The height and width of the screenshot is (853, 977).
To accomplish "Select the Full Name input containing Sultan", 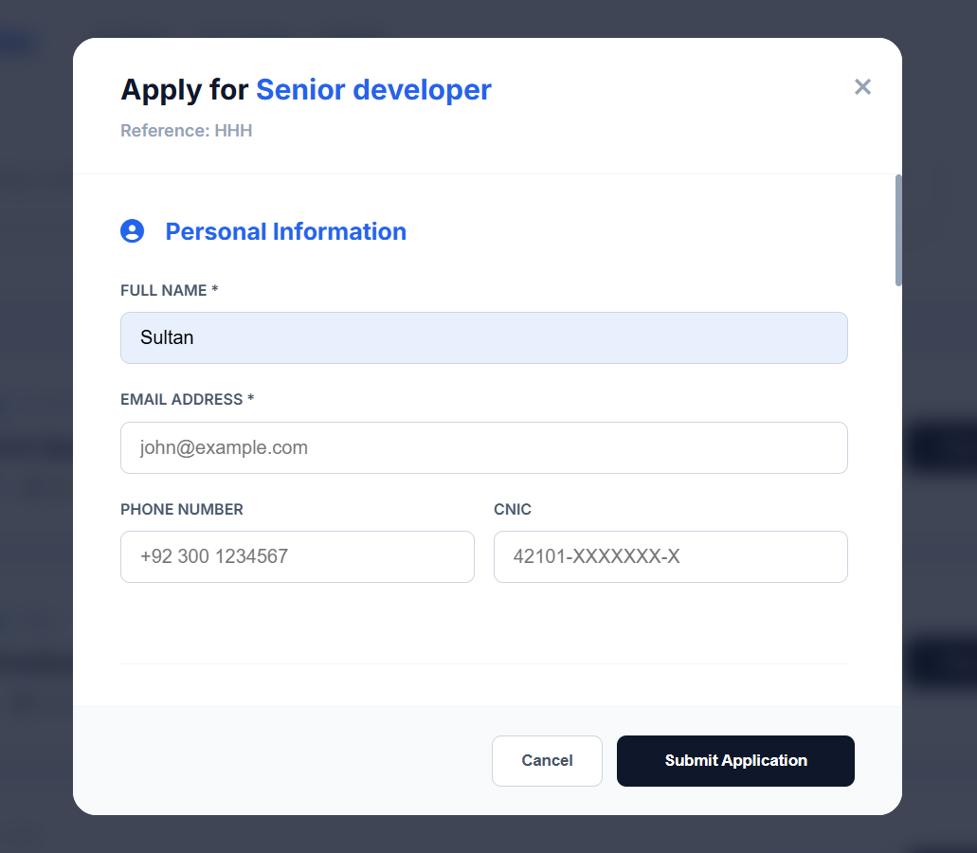I will (483, 337).
